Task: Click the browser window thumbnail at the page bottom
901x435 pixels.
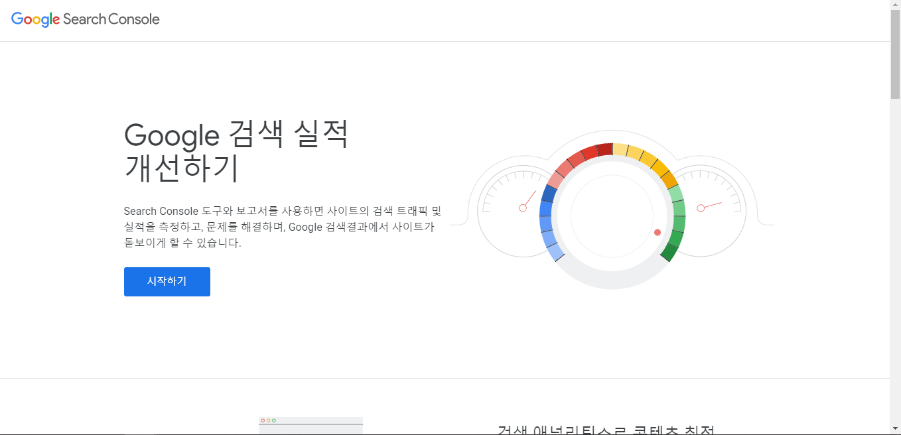Action: pos(311,426)
